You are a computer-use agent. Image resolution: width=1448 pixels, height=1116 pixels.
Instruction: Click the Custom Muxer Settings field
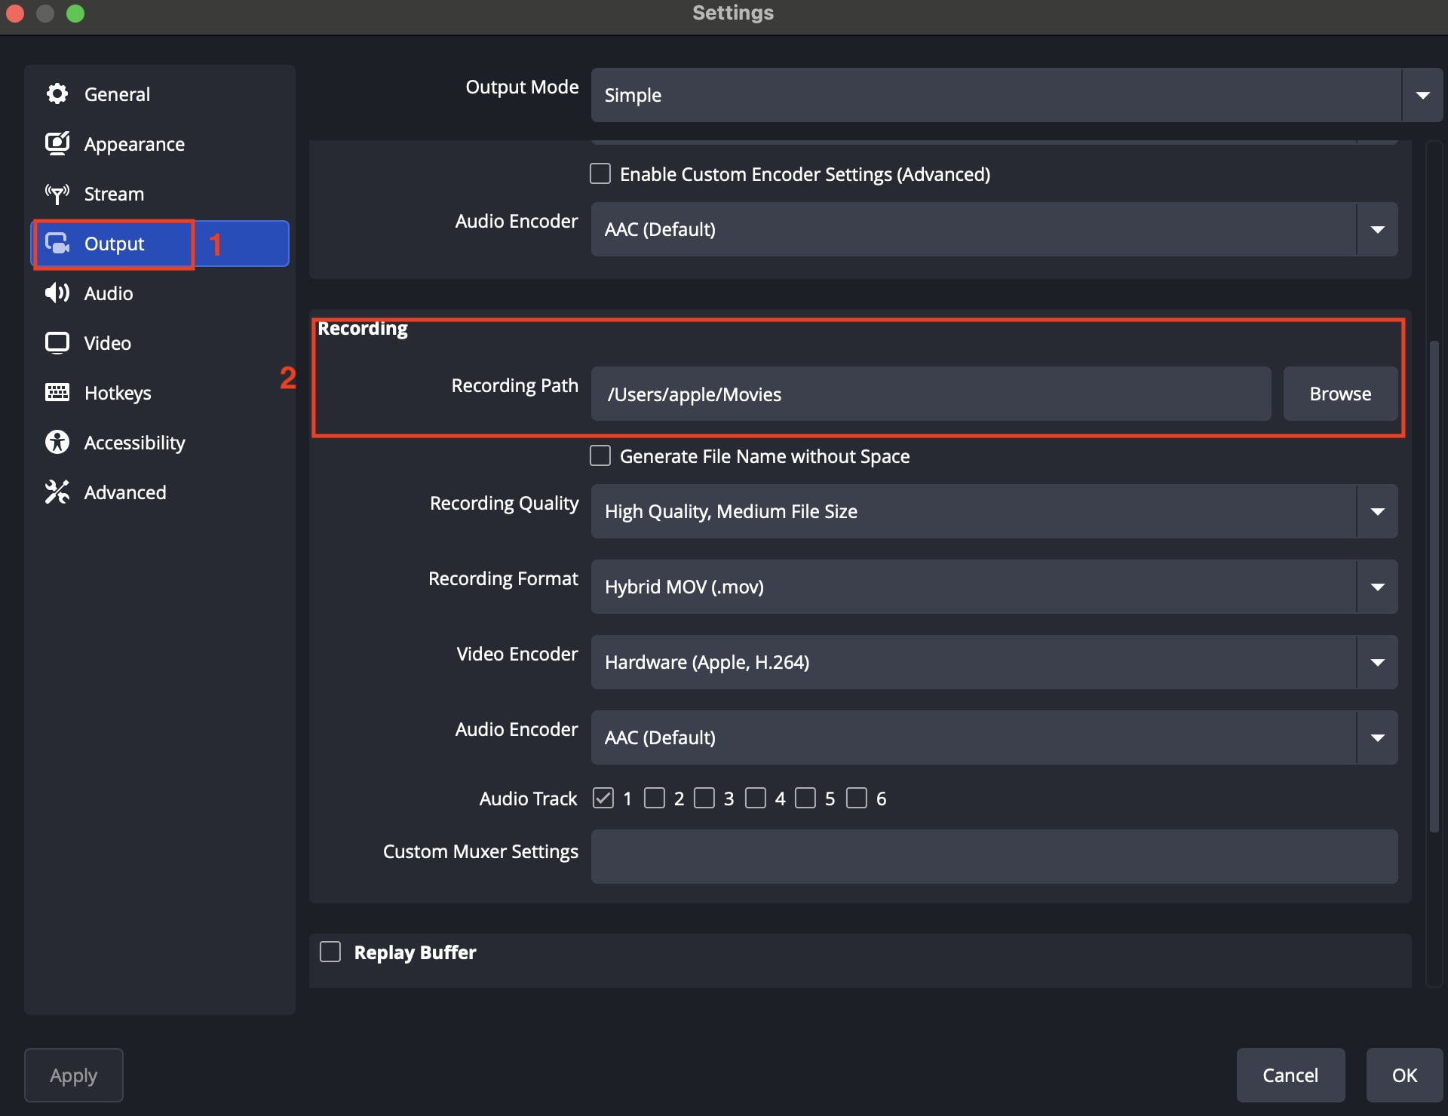[994, 857]
